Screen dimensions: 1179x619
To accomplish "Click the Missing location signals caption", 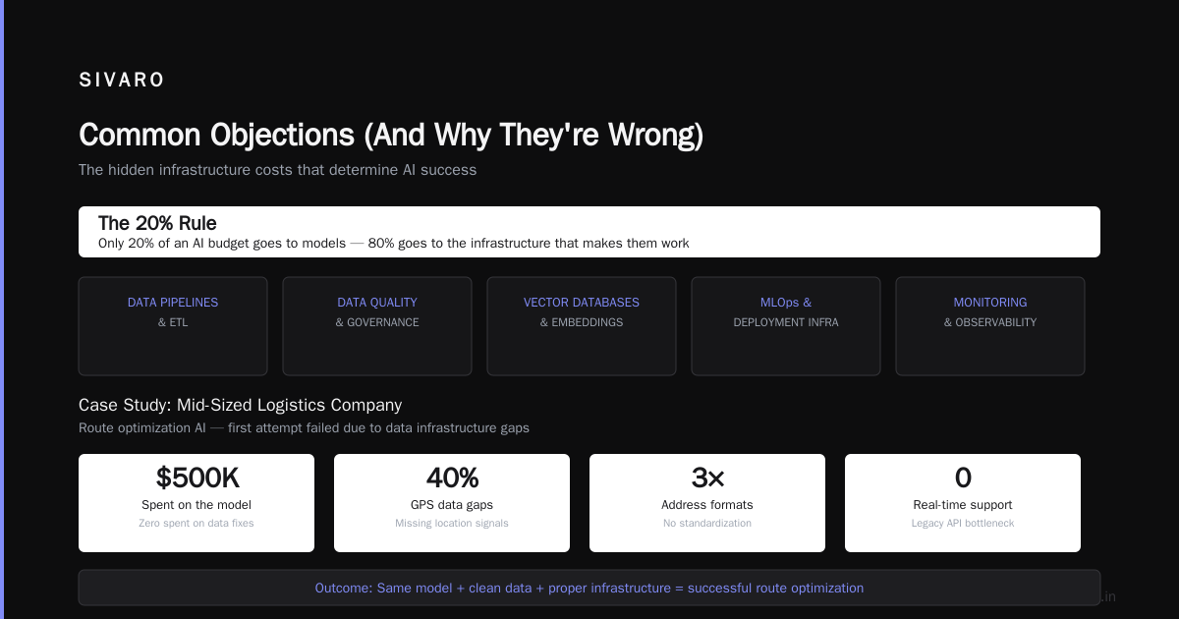I will [452, 524].
